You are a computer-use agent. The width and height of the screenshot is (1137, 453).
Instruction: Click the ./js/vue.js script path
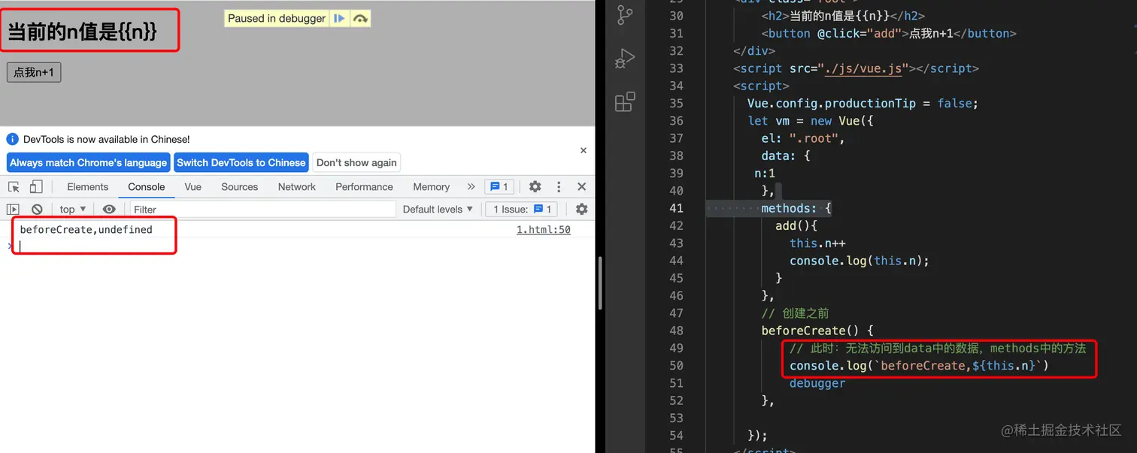pos(863,68)
